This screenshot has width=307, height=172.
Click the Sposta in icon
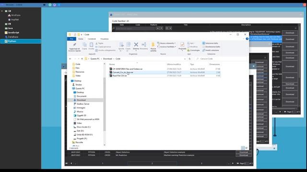pos(121,47)
